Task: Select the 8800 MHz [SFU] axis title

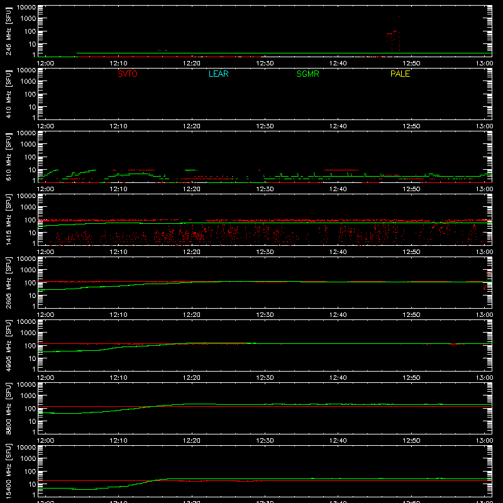Action: (8, 408)
